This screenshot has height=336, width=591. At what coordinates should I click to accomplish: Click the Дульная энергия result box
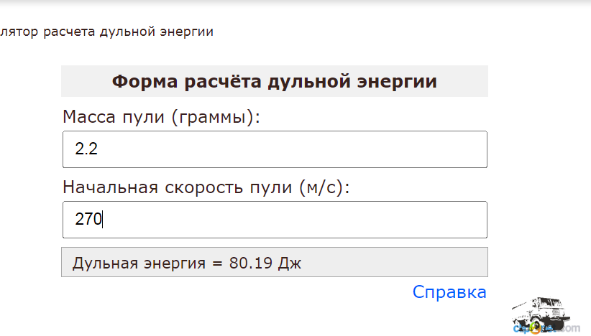[275, 262]
